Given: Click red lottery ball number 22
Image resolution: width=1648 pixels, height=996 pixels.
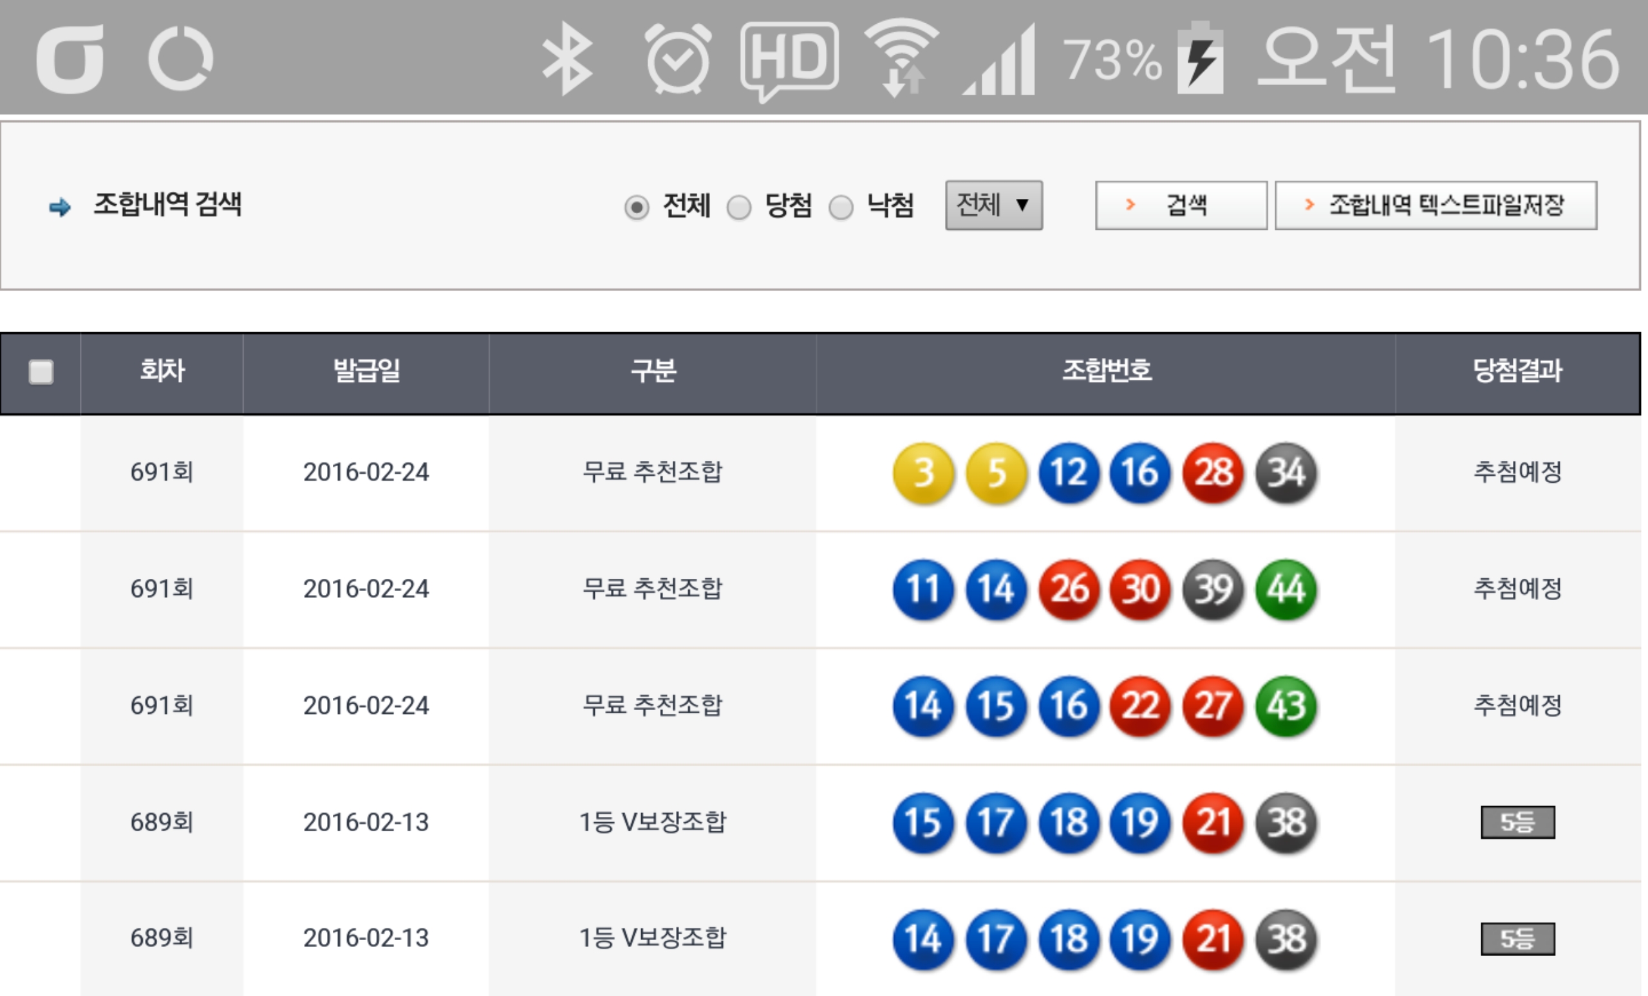Looking at the screenshot, I should point(1140,706).
